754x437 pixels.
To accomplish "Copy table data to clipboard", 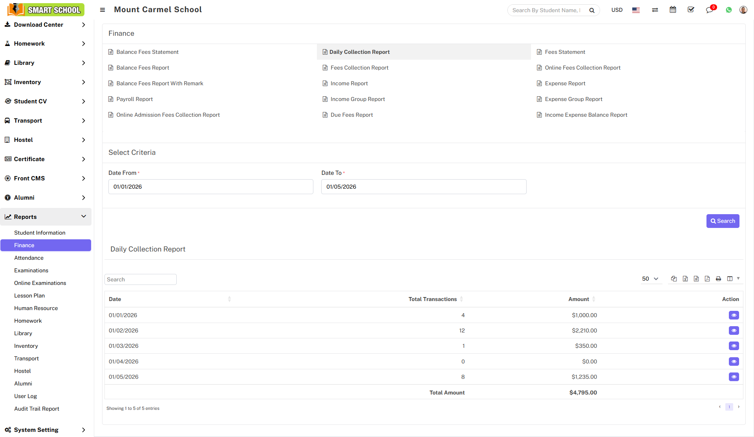I will 673,279.
